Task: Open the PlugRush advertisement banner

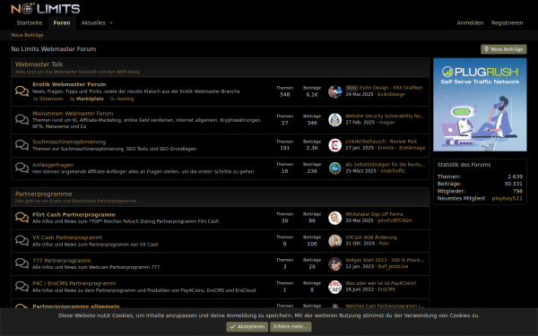Action: click(480, 105)
